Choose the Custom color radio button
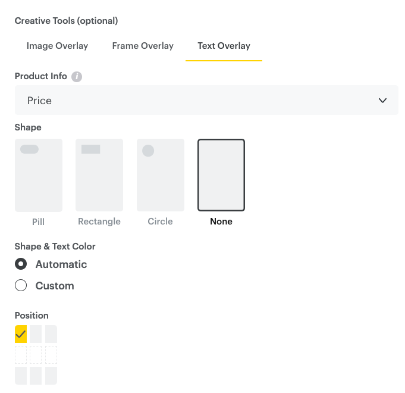The height and width of the screenshot is (393, 405). [x=21, y=286]
